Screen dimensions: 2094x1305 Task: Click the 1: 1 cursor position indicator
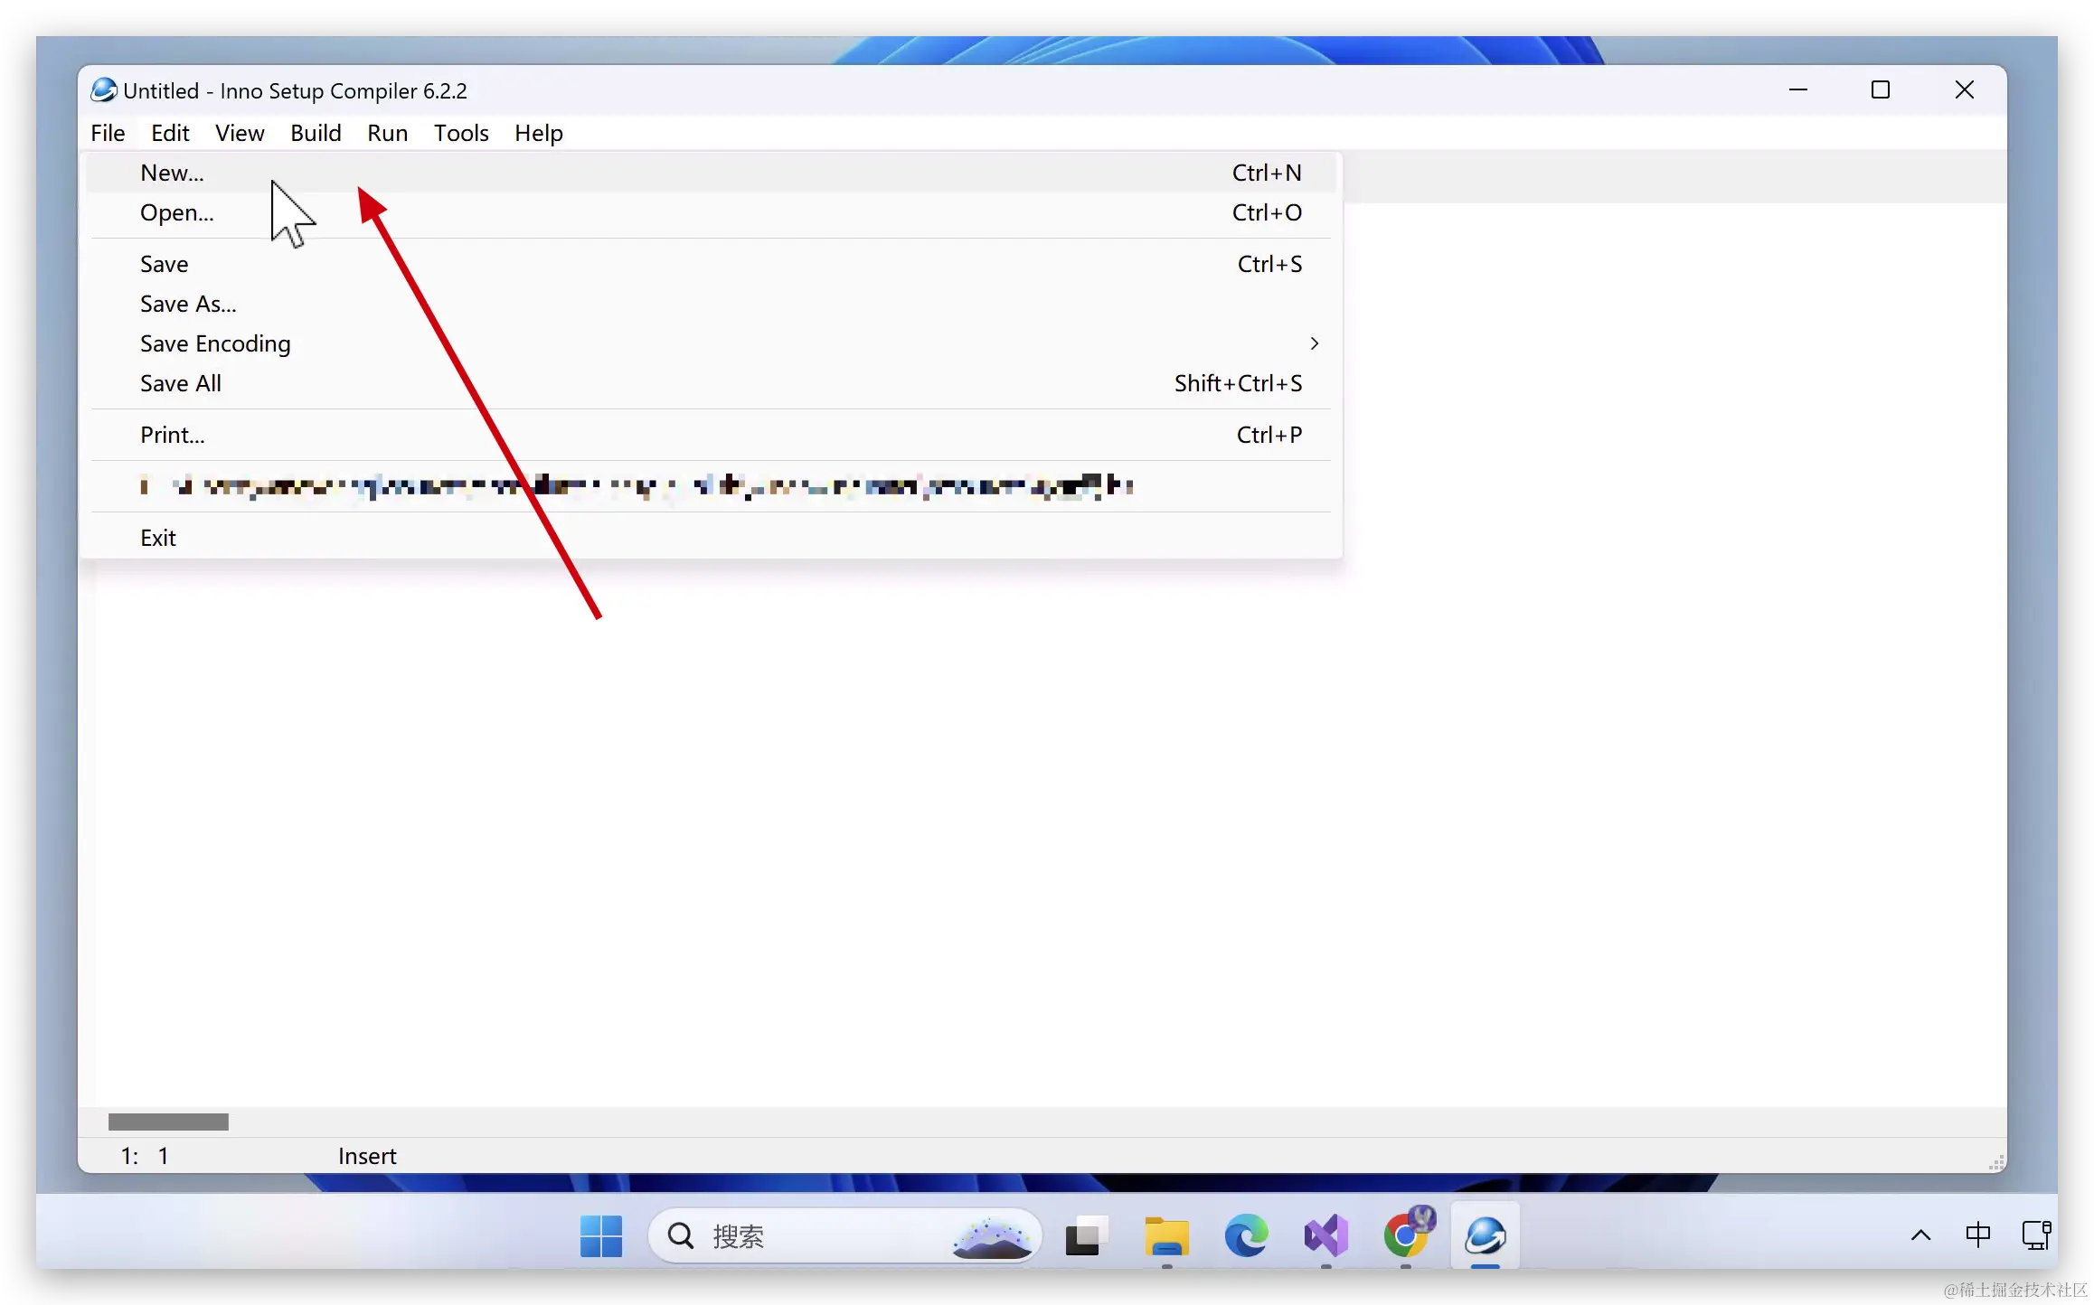pos(145,1156)
